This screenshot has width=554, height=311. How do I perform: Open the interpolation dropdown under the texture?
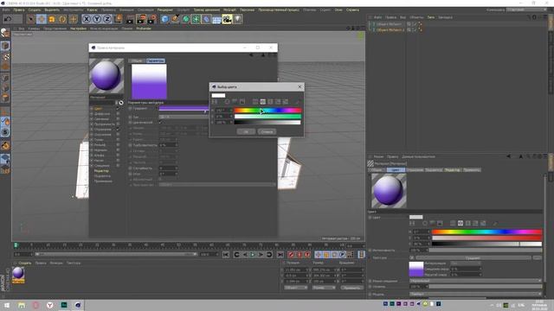pos(466,263)
